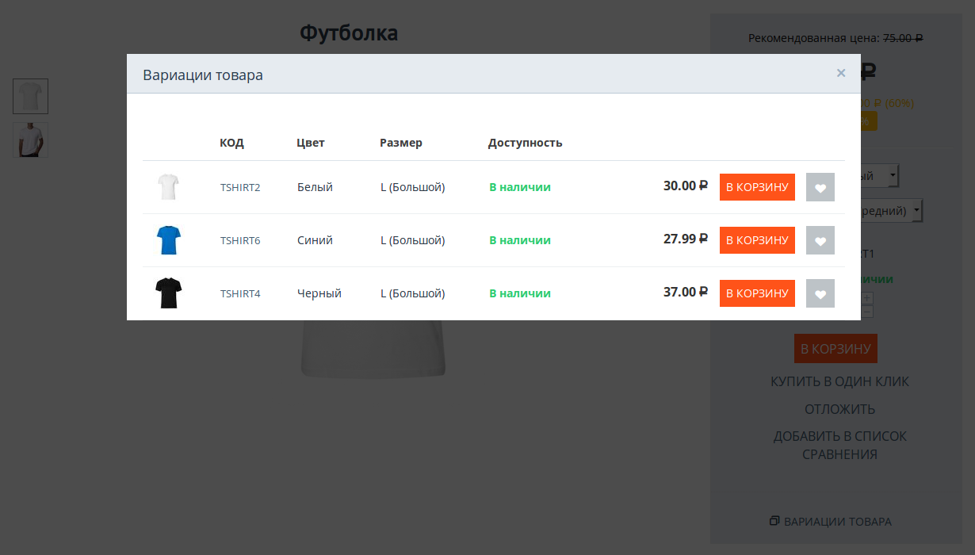Image resolution: width=975 pixels, height=555 pixels.
Task: Click Купить в один клик link
Action: (x=839, y=381)
